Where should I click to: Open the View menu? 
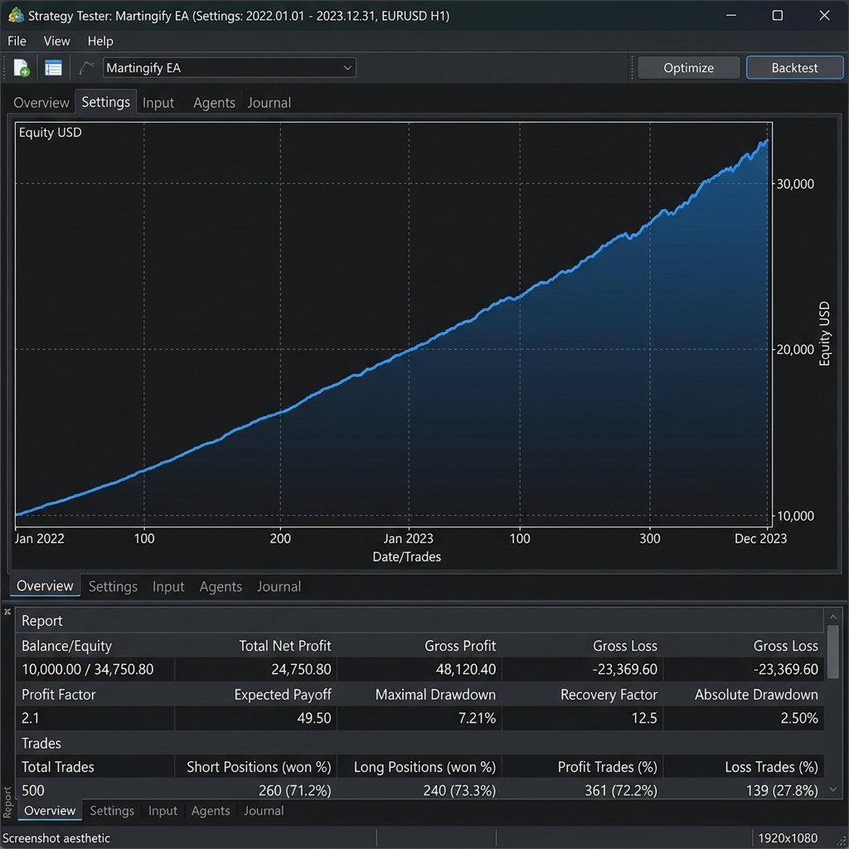tap(57, 41)
